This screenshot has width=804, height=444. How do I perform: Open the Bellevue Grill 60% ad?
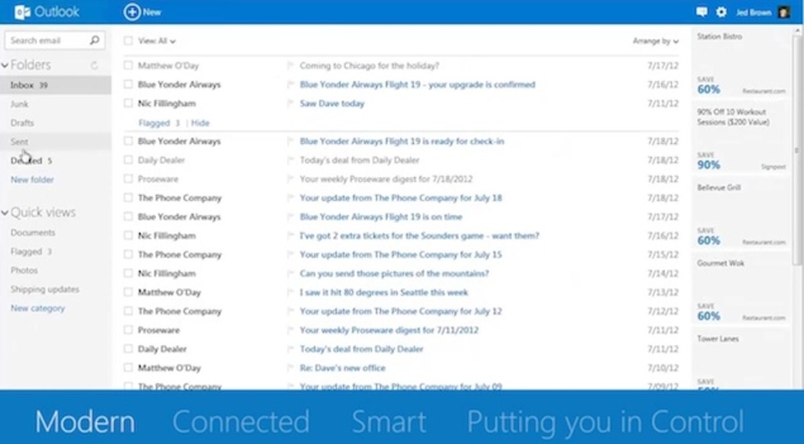click(742, 214)
